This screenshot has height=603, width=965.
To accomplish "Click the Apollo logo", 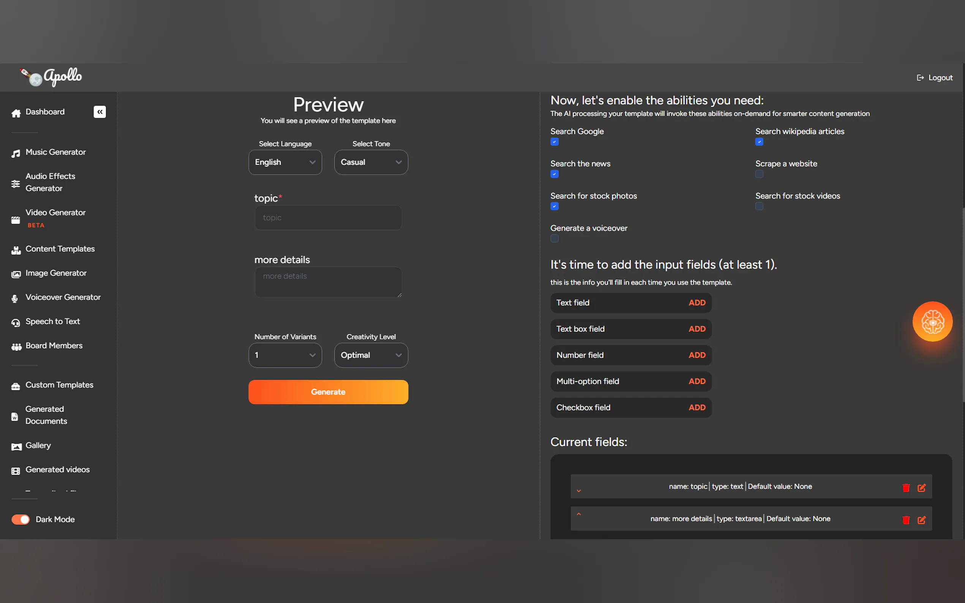I will pyautogui.click(x=52, y=77).
